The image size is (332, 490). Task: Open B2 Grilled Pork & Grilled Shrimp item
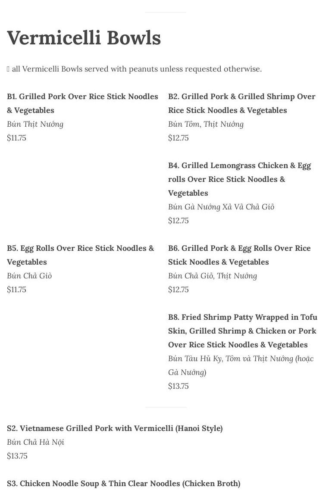coord(241,103)
